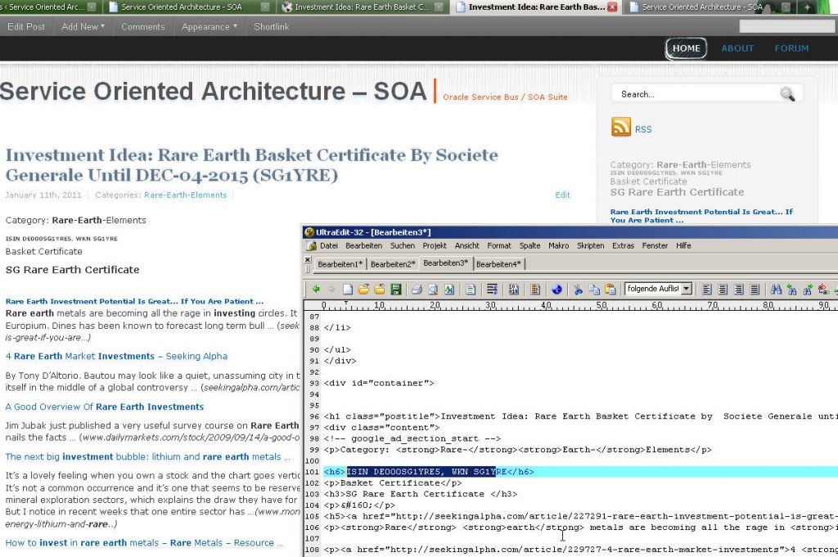
Task: Open Rare-Earth-Elements category link
Action: (x=186, y=195)
